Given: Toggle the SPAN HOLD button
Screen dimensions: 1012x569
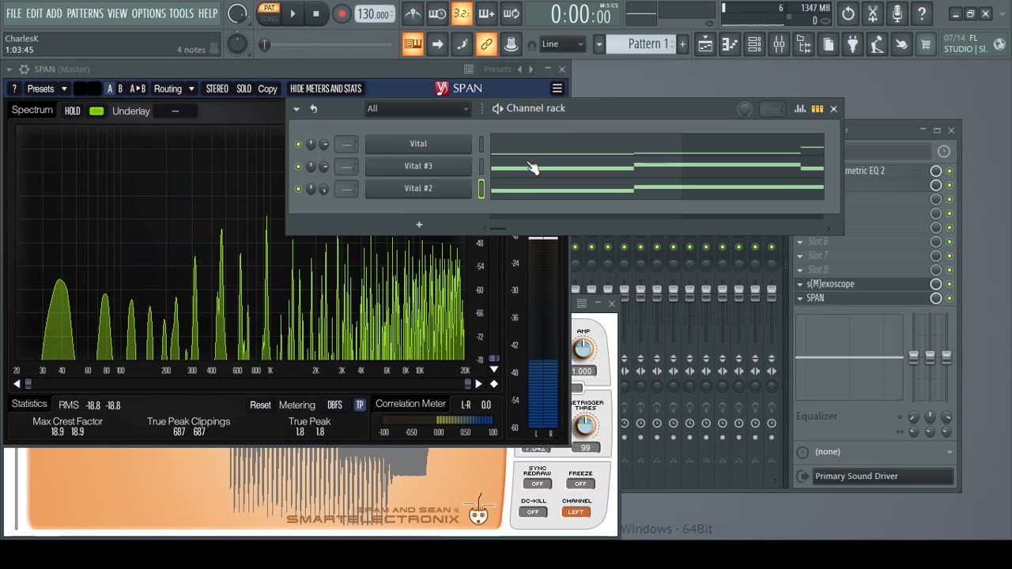Looking at the screenshot, I should point(72,111).
